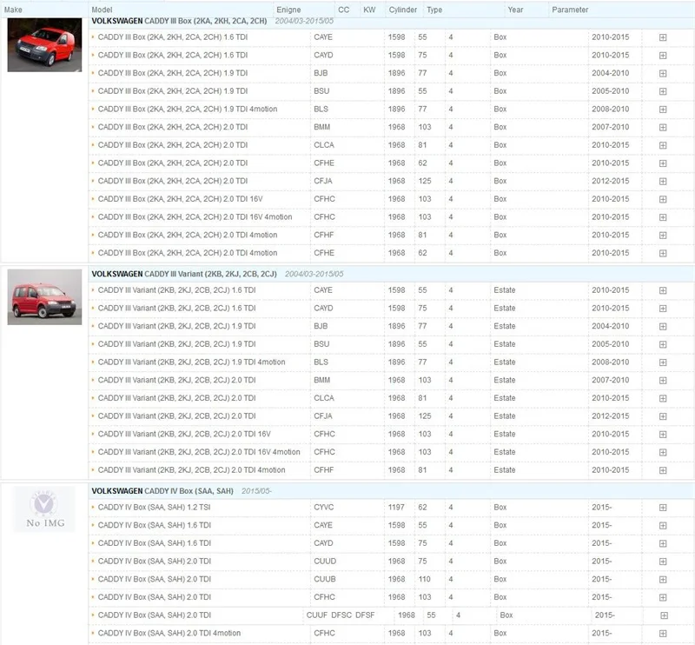The image size is (695, 645).
Task: Open CADDY III Box 1.9 TDI 4motion model link
Action: [x=188, y=110]
